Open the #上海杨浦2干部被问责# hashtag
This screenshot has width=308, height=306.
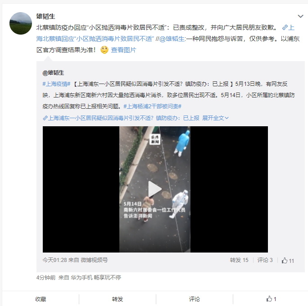pyautogui.click(x=153, y=106)
